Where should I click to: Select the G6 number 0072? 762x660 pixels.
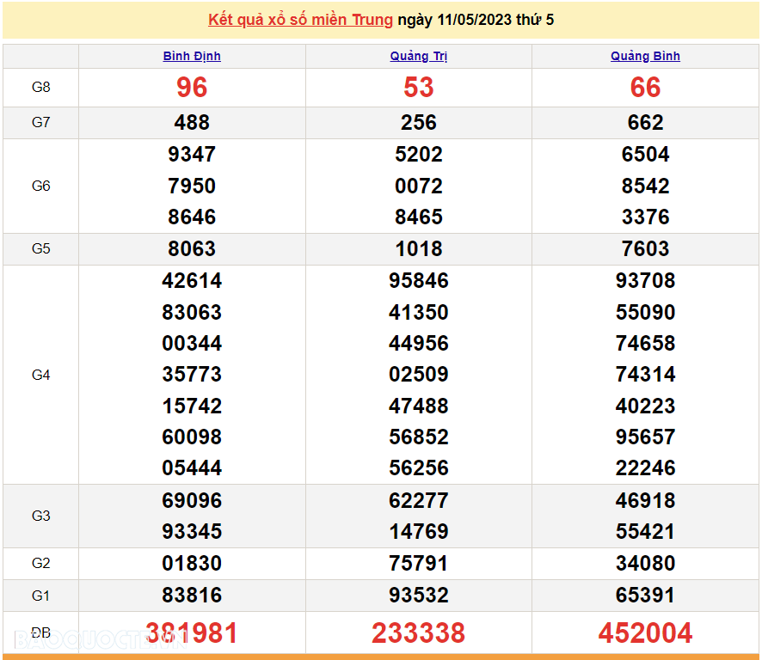(x=419, y=186)
